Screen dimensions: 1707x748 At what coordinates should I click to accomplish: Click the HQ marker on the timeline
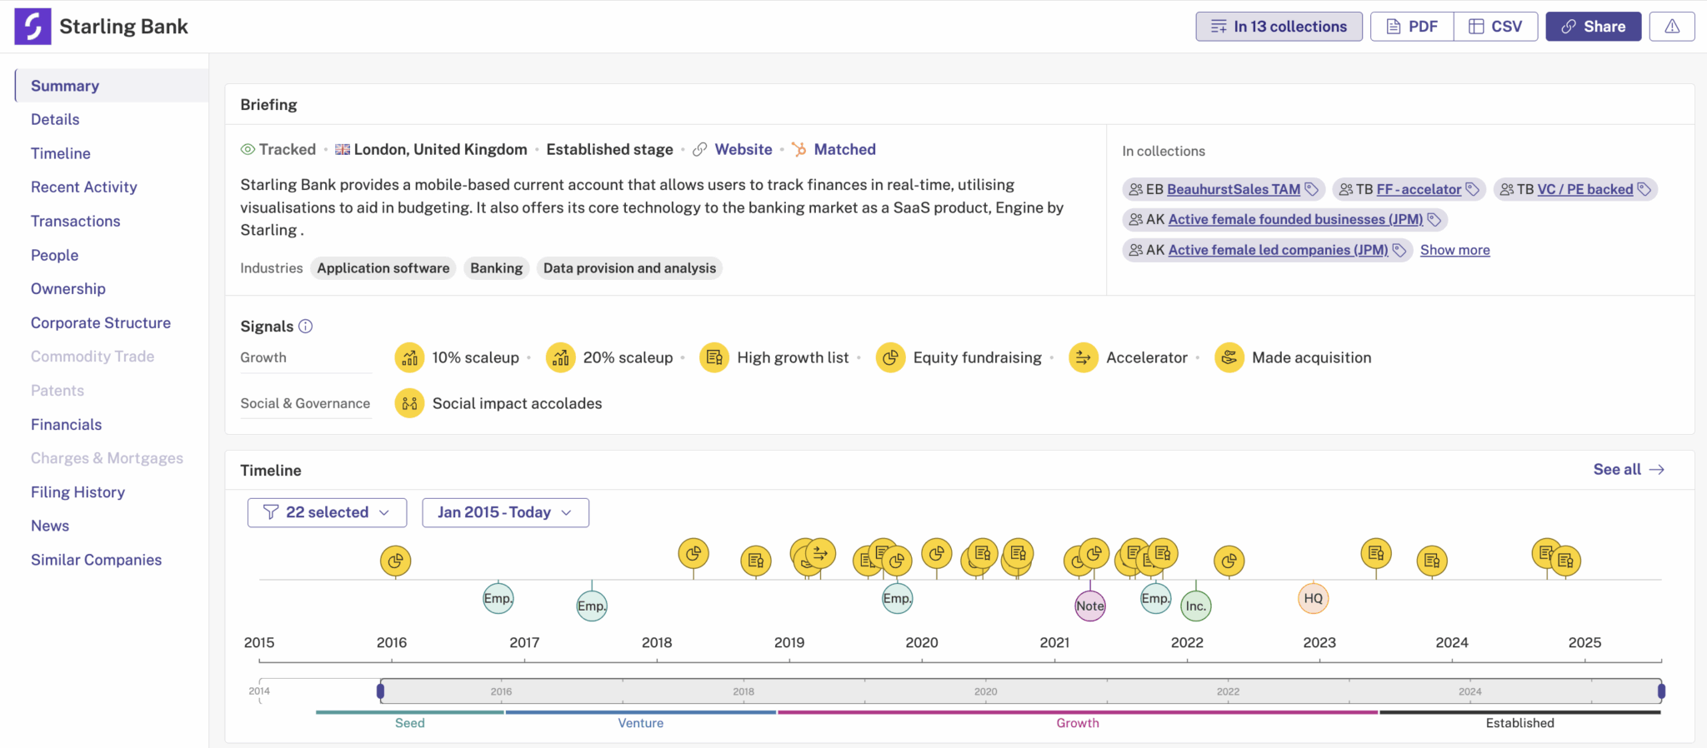point(1313,598)
